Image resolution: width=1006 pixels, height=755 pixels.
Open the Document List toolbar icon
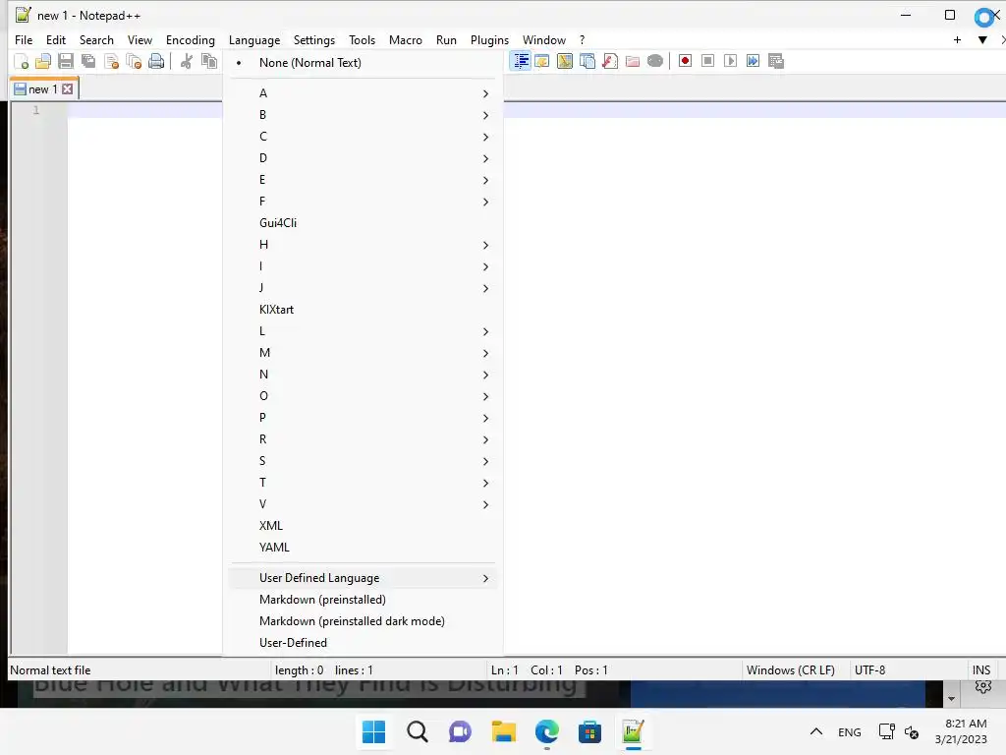click(587, 61)
